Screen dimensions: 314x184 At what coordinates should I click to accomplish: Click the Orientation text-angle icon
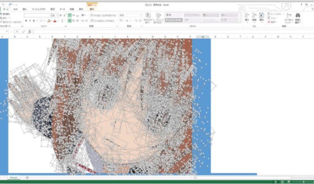point(83,15)
